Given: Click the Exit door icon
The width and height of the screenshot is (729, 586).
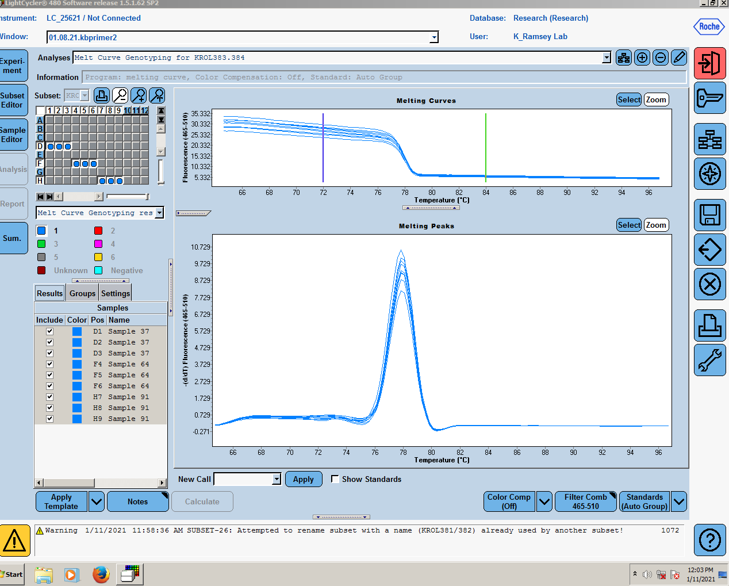Looking at the screenshot, I should [709, 63].
